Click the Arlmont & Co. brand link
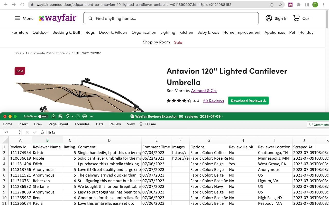Image resolution: width=329 pixels, height=205 pixels. (x=204, y=90)
